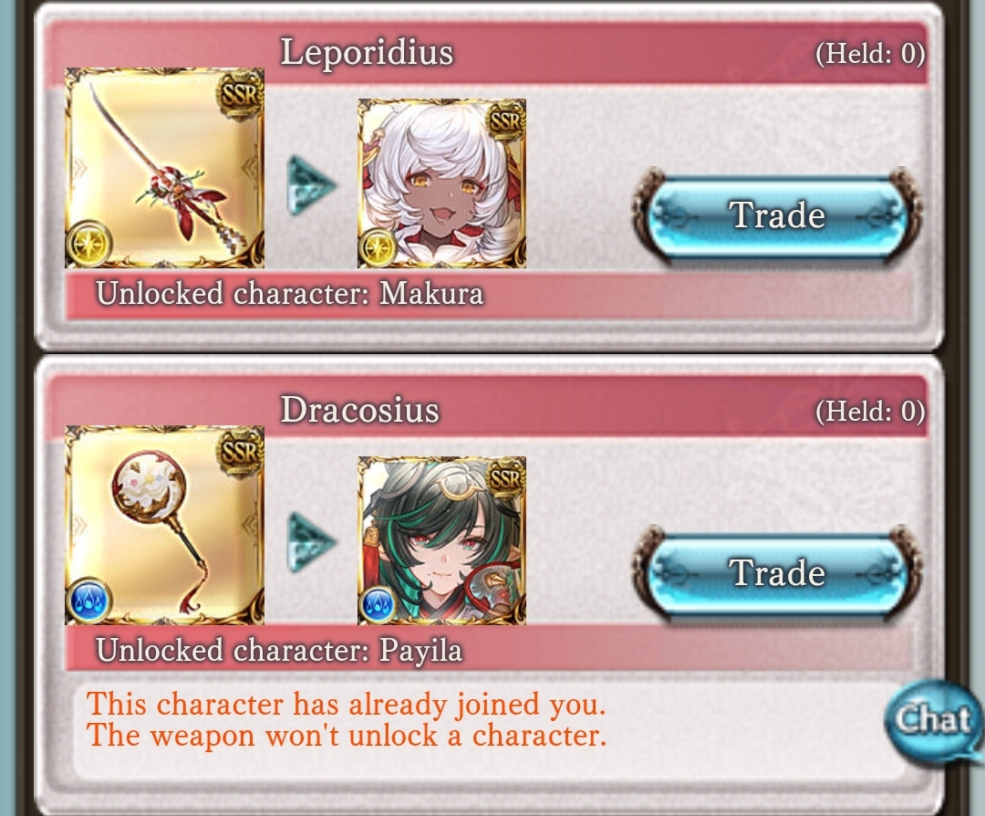Click water element icon on Payila portrait
This screenshot has height=816, width=985.
(x=377, y=605)
